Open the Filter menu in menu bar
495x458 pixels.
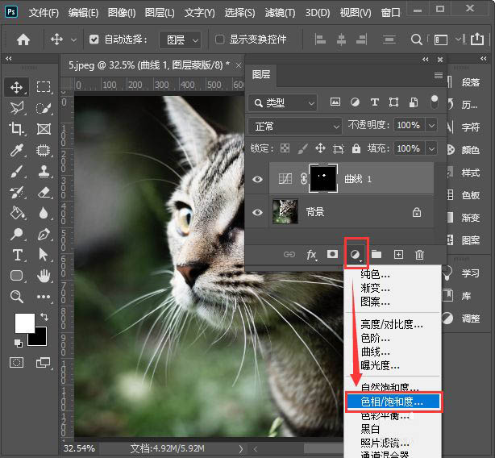[281, 13]
